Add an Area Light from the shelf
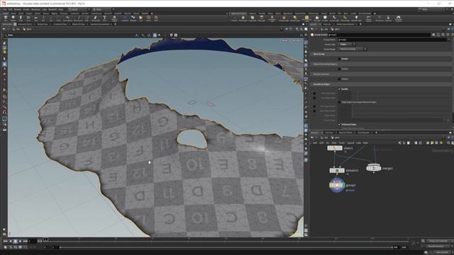This screenshot has height=255, width=454. point(261,18)
